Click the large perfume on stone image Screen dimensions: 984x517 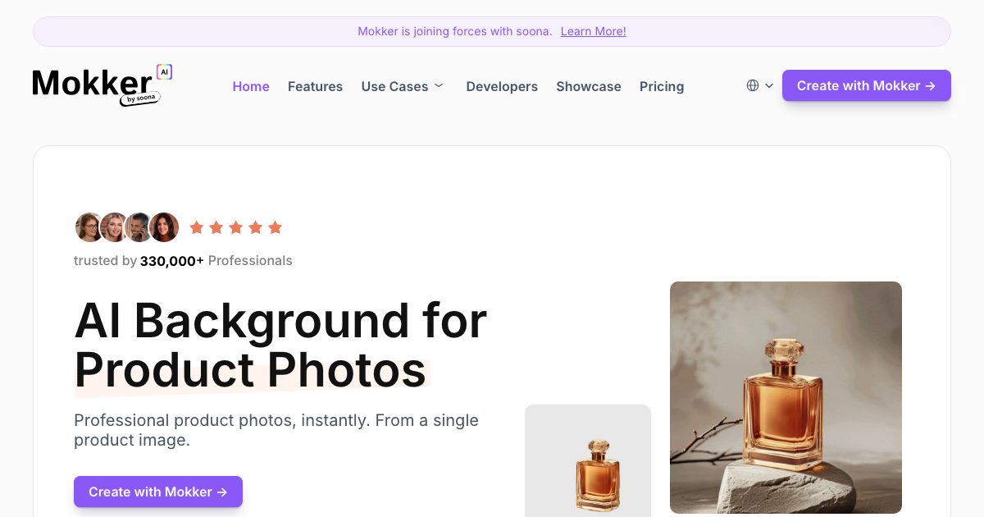786,397
